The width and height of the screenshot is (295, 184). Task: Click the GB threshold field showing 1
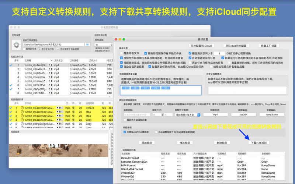coord(219,53)
